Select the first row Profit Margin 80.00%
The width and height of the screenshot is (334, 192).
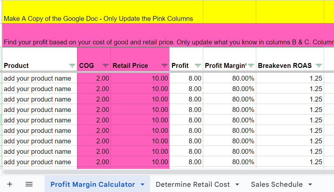(x=230, y=78)
